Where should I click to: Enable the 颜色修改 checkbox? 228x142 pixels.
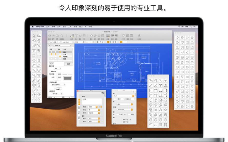pyautogui.click(x=50, y=71)
